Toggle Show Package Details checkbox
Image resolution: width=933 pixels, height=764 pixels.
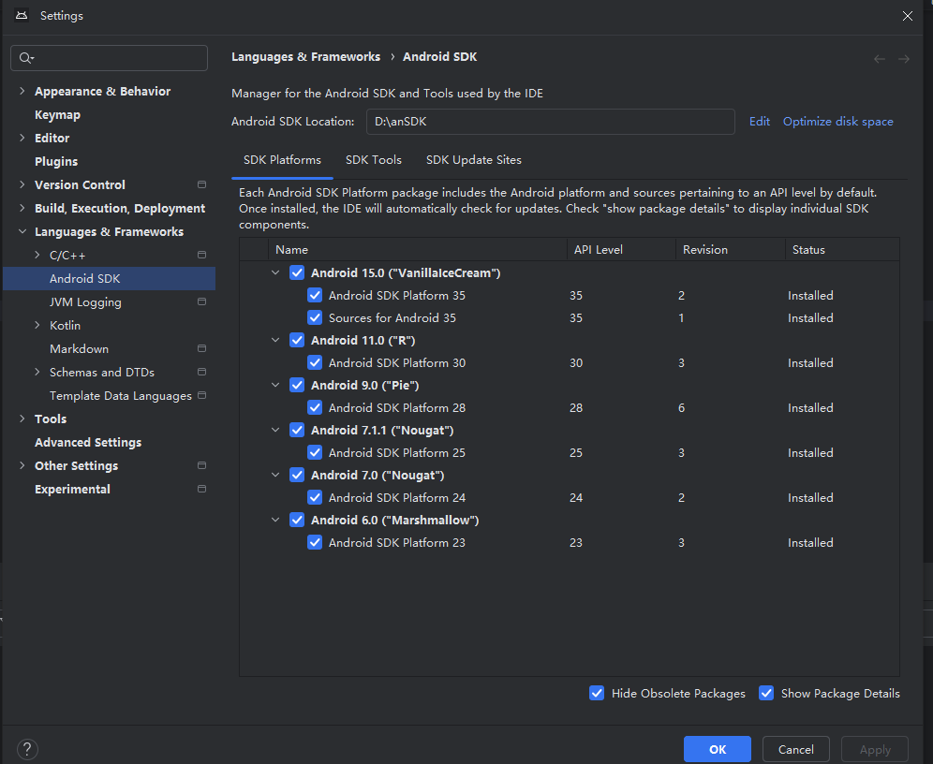[766, 693]
